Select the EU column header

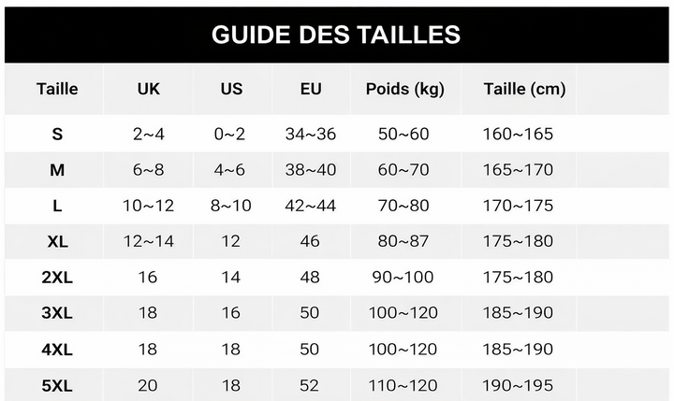click(311, 89)
